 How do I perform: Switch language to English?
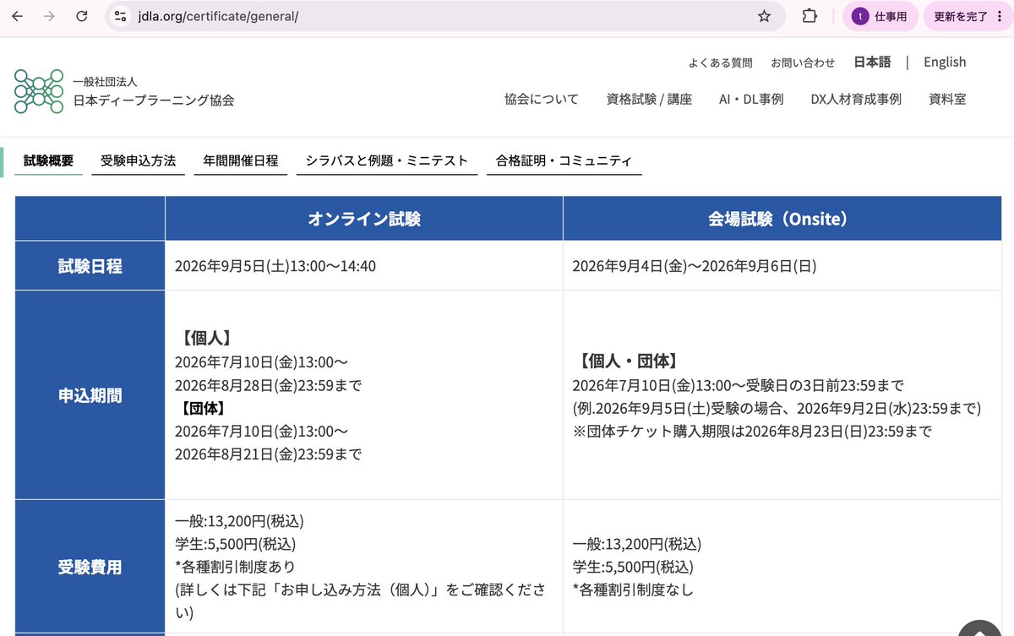click(945, 63)
